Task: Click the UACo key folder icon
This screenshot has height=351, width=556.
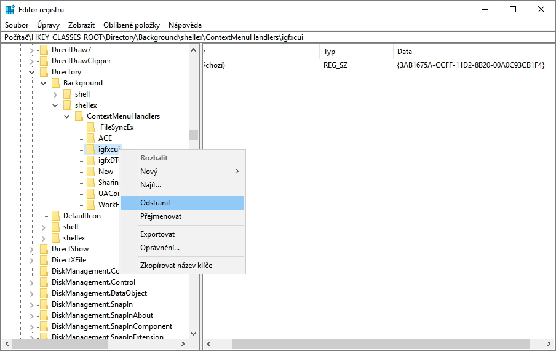Action: click(91, 194)
